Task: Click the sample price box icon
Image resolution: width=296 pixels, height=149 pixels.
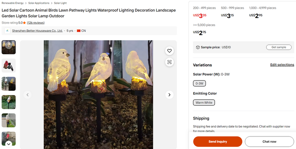Action: (x=198, y=47)
